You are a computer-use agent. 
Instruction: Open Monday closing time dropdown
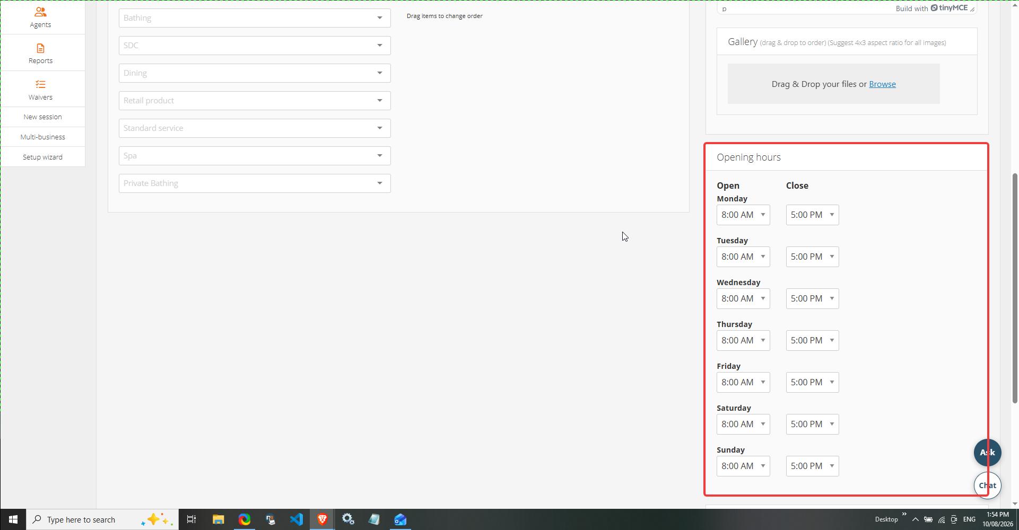812,215
